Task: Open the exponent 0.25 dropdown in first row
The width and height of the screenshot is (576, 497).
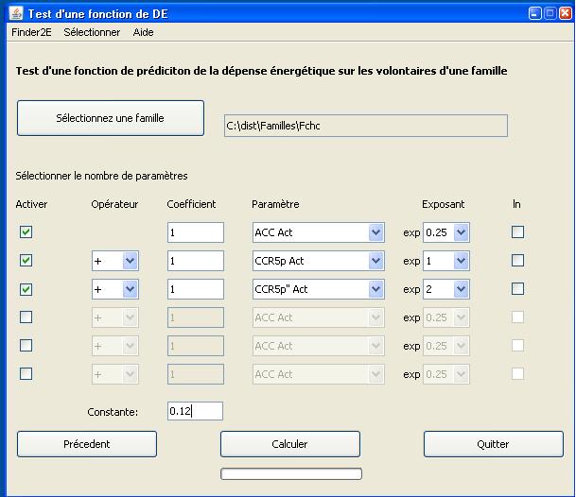Action: [461, 232]
